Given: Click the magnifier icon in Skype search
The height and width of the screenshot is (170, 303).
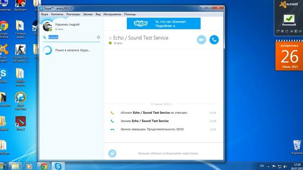Looking at the screenshot, I should 45,37.
